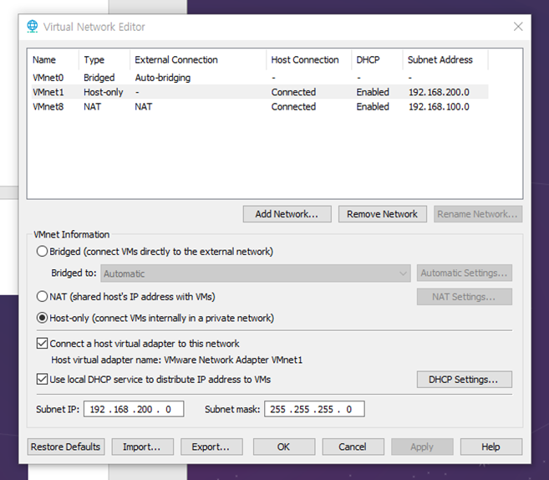
Task: Click the Virtual Network Editor globe icon
Action: click(x=33, y=27)
